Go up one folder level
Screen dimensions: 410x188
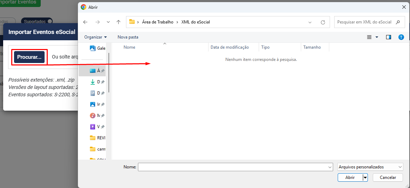tap(119, 22)
